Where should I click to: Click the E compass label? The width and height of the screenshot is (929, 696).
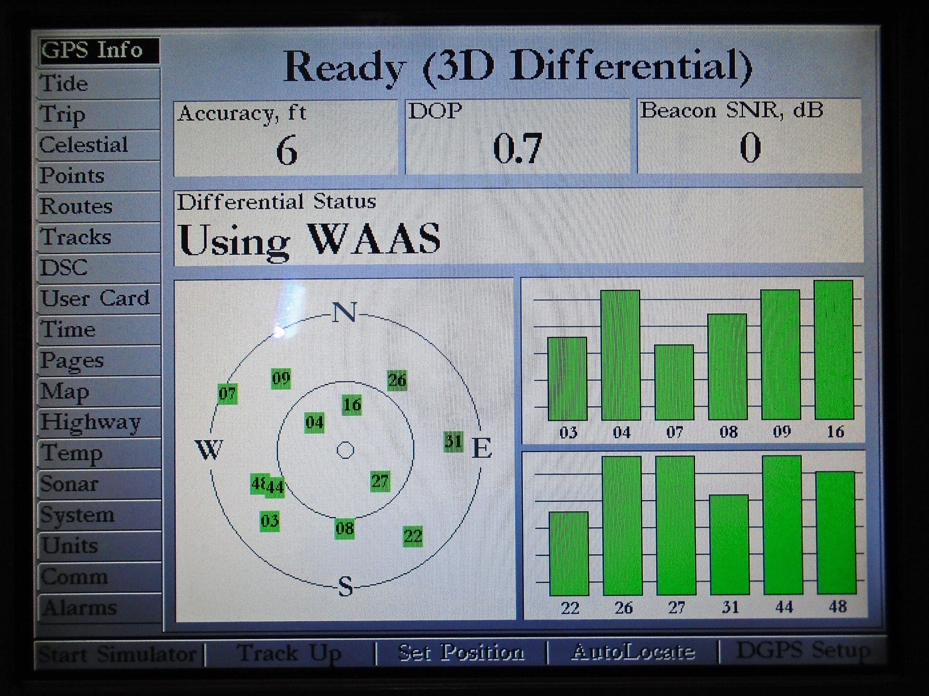482,448
